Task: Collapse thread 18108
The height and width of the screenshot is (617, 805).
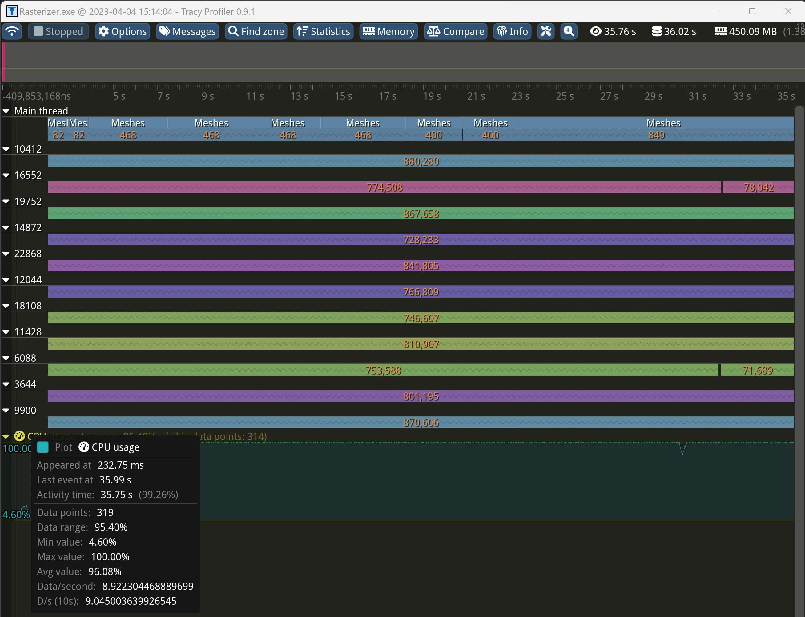Action: coord(6,306)
